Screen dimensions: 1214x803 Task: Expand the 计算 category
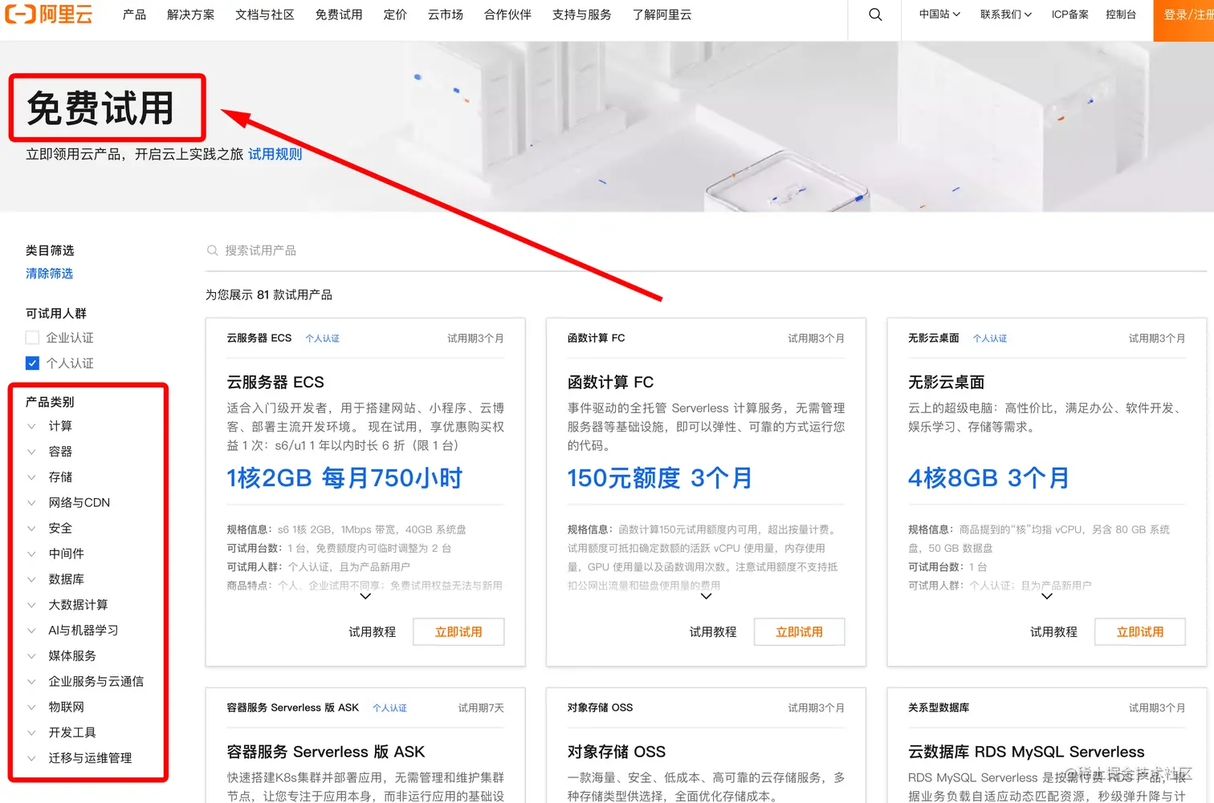tap(32, 426)
